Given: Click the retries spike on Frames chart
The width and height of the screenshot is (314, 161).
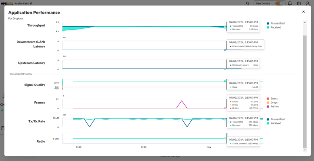Looking at the screenshot, I should (181, 101).
